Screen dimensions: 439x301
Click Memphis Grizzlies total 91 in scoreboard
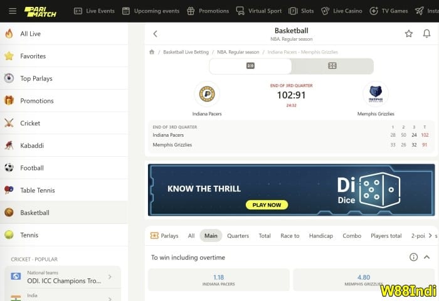[x=425, y=145]
